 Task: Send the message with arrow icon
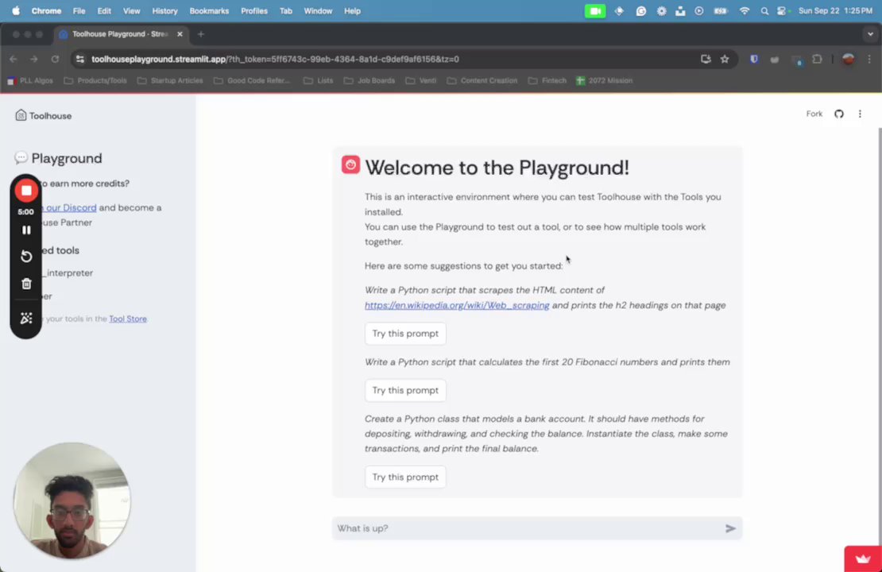point(730,528)
